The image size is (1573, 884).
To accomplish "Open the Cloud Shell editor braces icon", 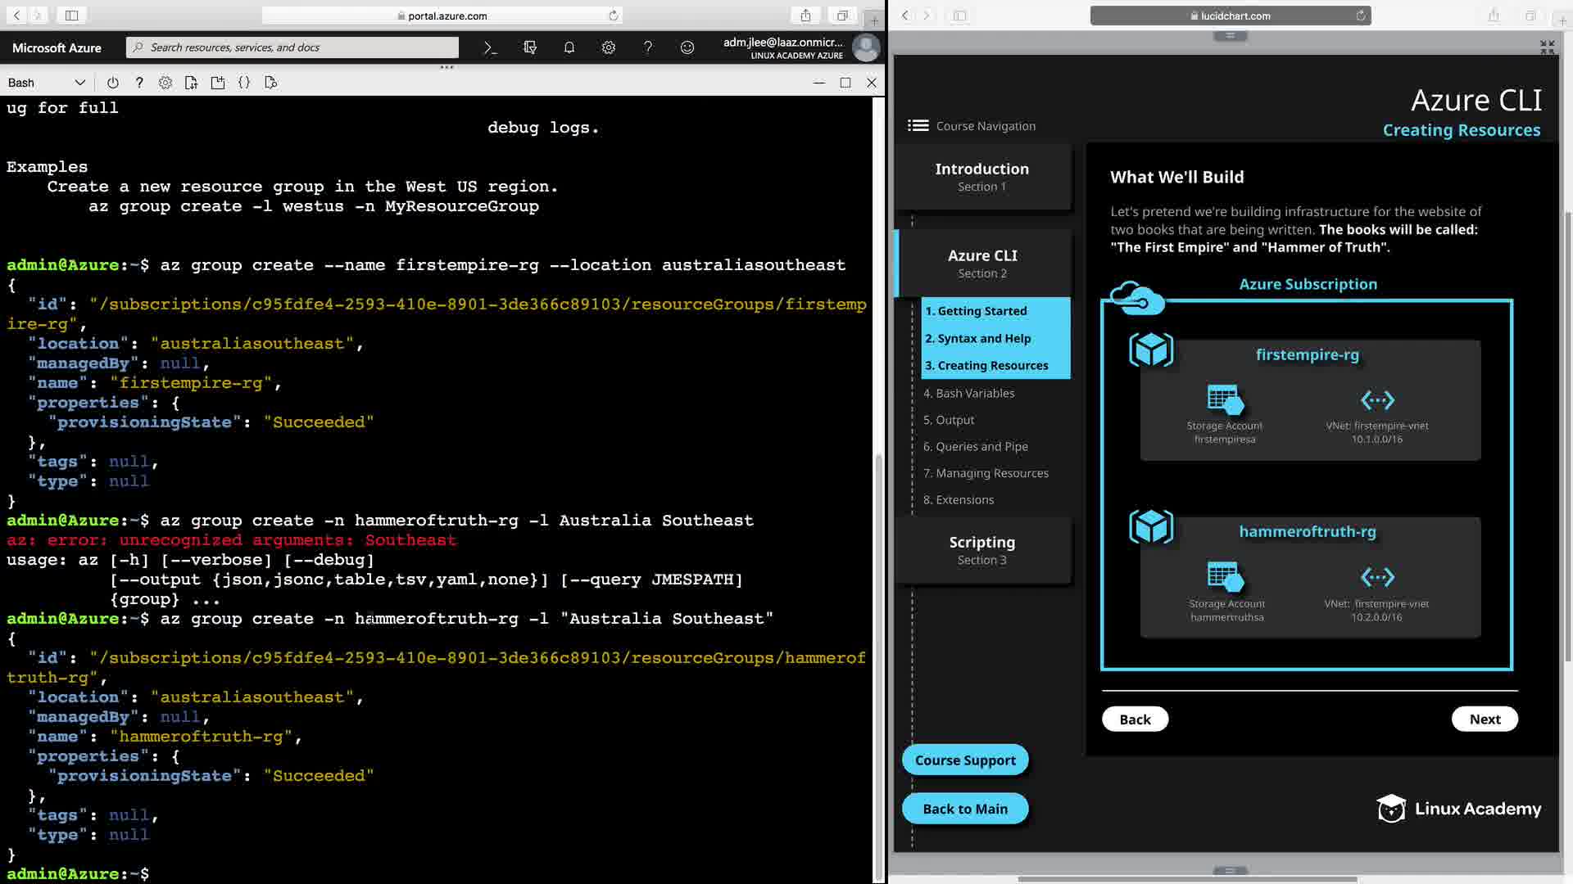I will pos(244,83).
